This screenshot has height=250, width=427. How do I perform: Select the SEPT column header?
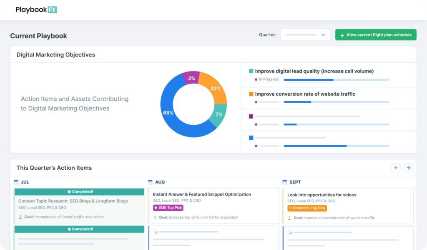pyautogui.click(x=295, y=182)
